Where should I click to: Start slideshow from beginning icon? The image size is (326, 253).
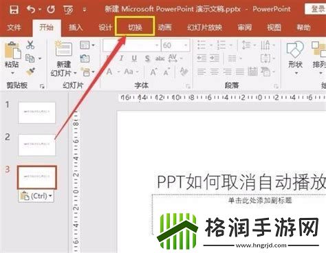[68, 10]
